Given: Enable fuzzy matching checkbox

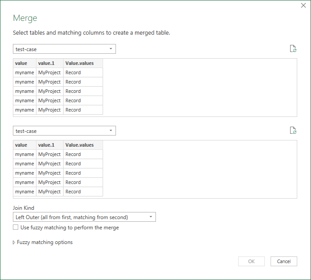Looking at the screenshot, I should tap(16, 227).
